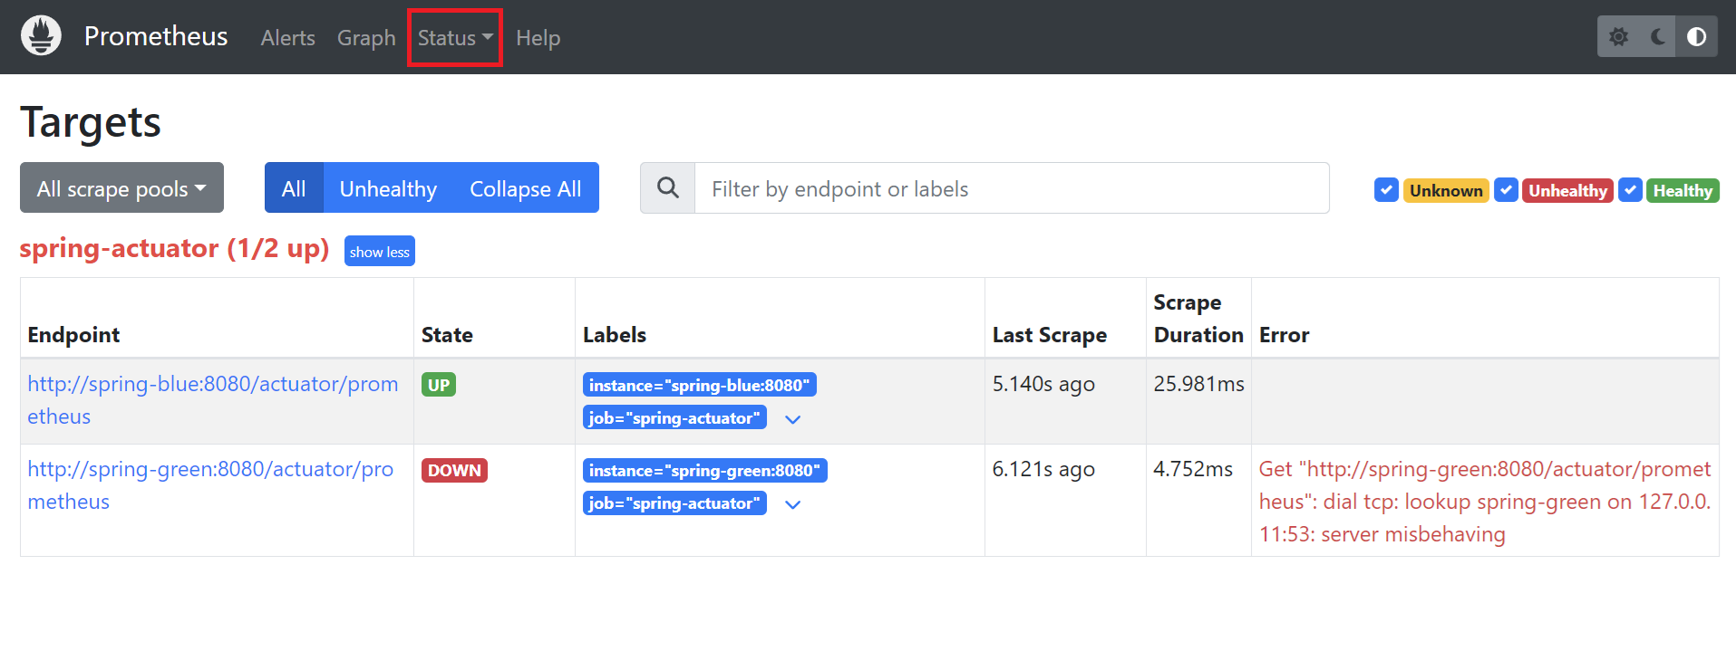Click the Healthy green badge
Viewport: 1736px width, 651px height.
[1683, 190]
